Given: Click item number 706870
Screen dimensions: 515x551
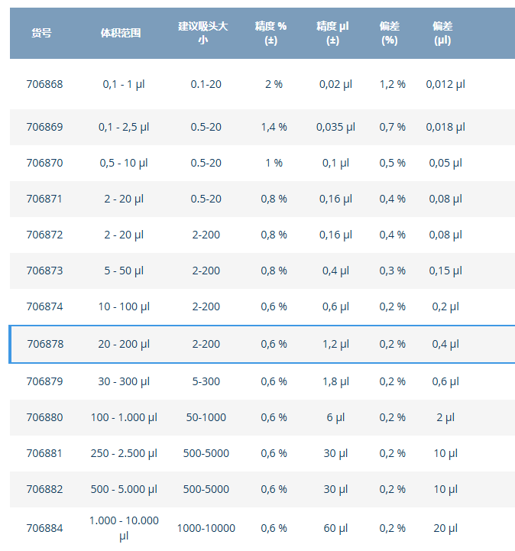Looking at the screenshot, I should pos(44,163).
